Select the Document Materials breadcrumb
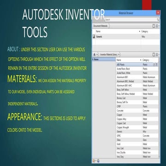 click(101, 26)
